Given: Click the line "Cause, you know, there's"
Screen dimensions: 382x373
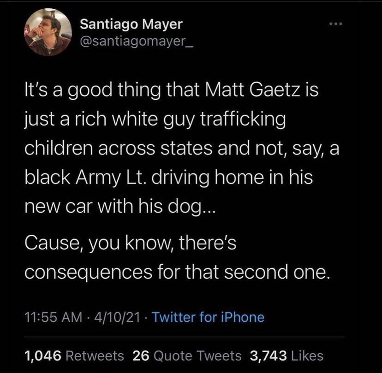Looking at the screenshot, I should pos(130,243).
